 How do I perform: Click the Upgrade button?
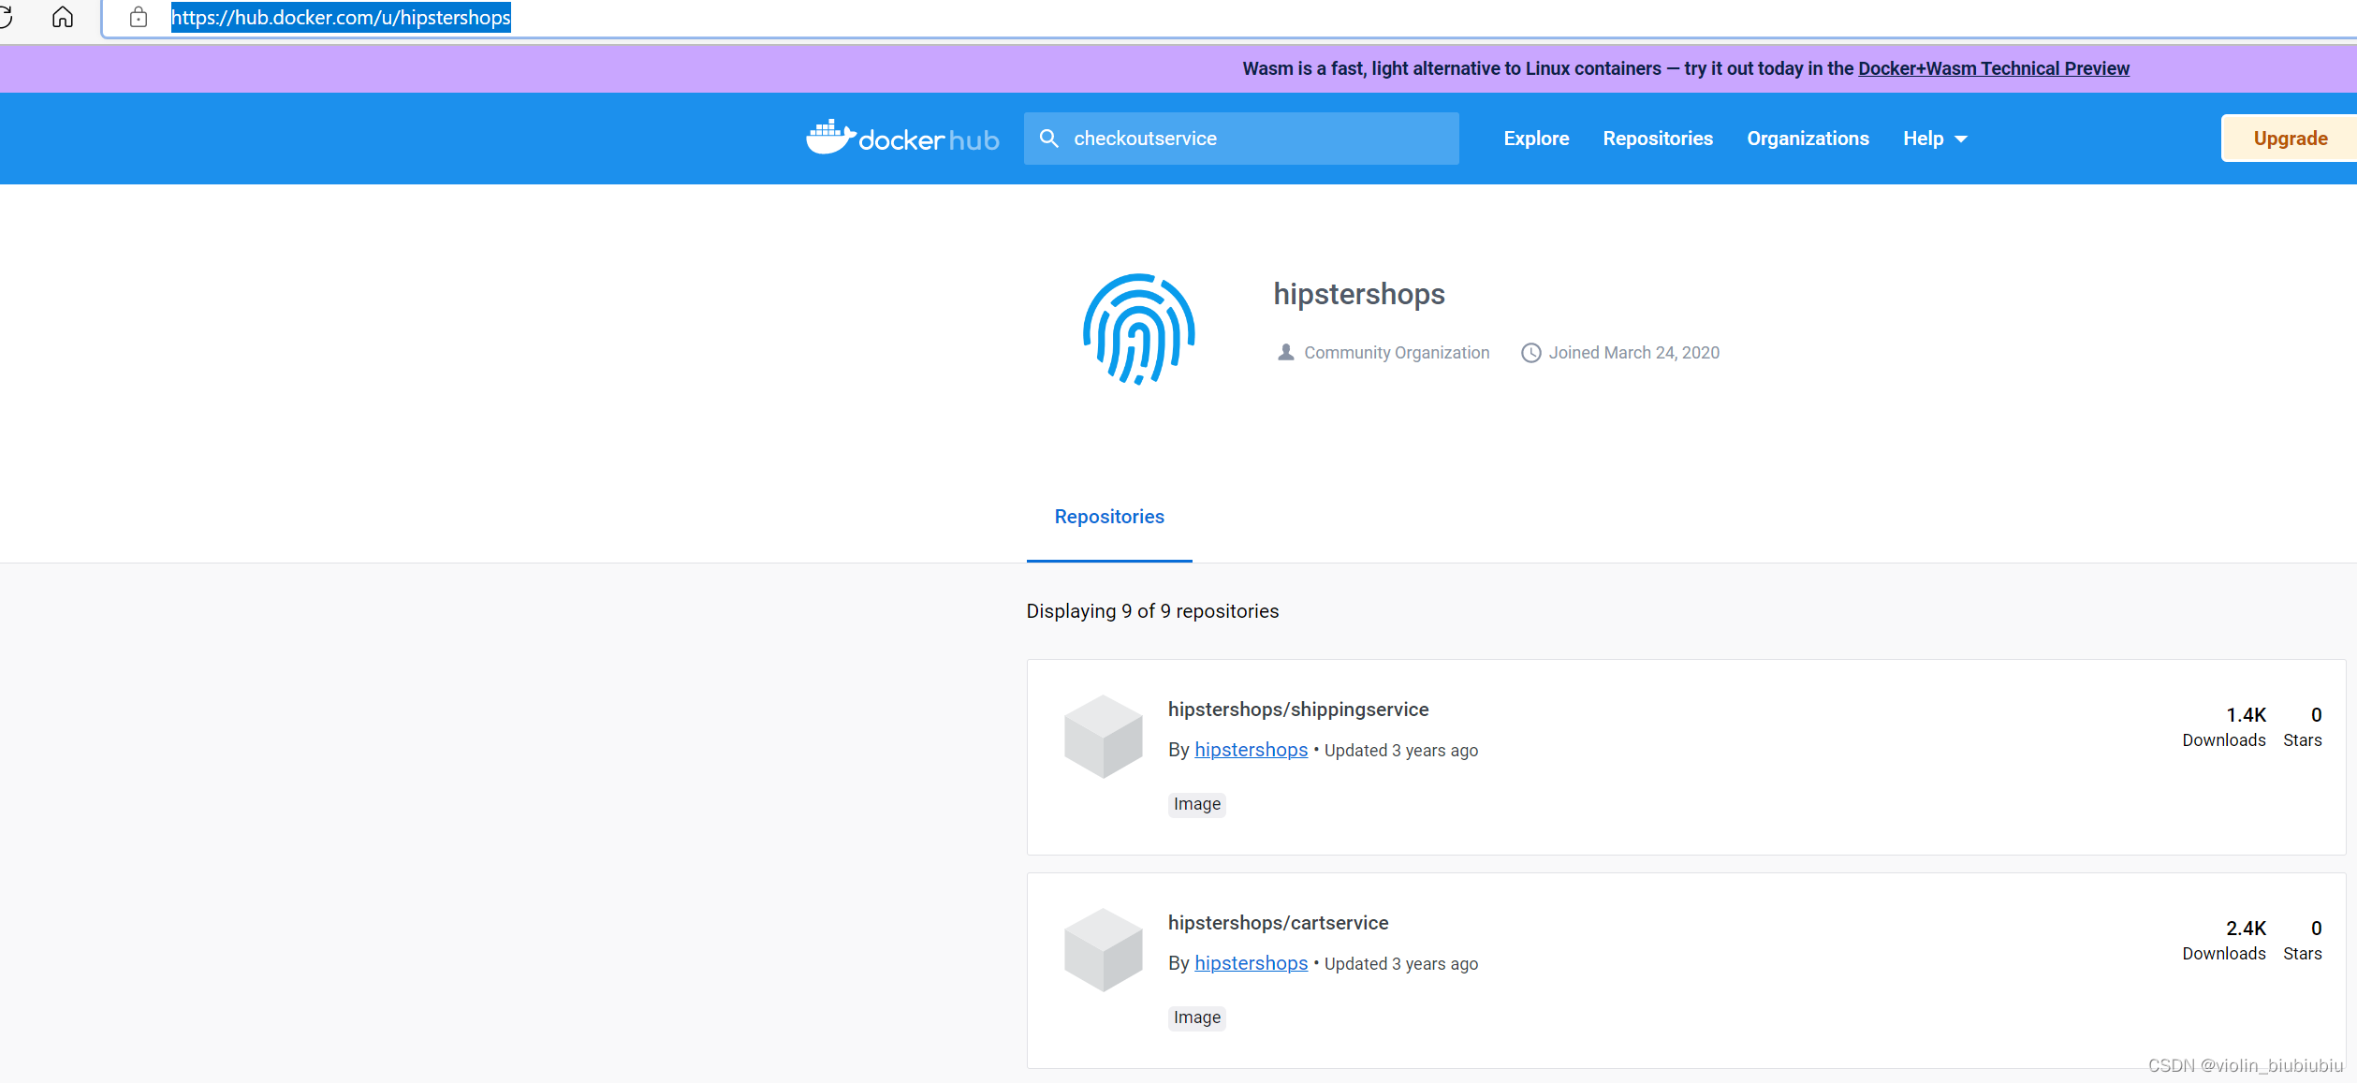click(2289, 138)
